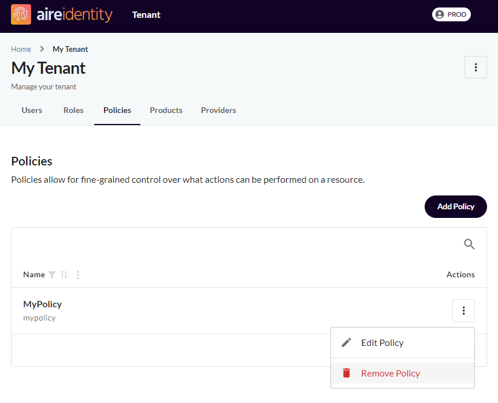
Task: Open Name column options three-dot menu
Action: [78, 274]
